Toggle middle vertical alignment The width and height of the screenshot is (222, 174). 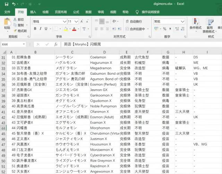[x=102, y=22]
